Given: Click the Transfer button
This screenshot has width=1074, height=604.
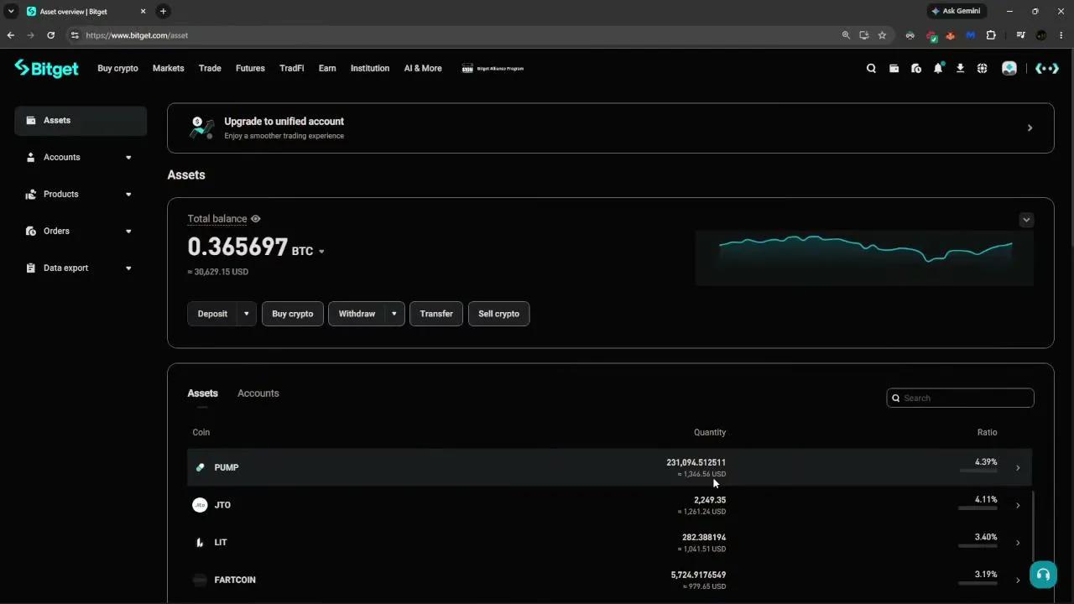Looking at the screenshot, I should click(436, 314).
